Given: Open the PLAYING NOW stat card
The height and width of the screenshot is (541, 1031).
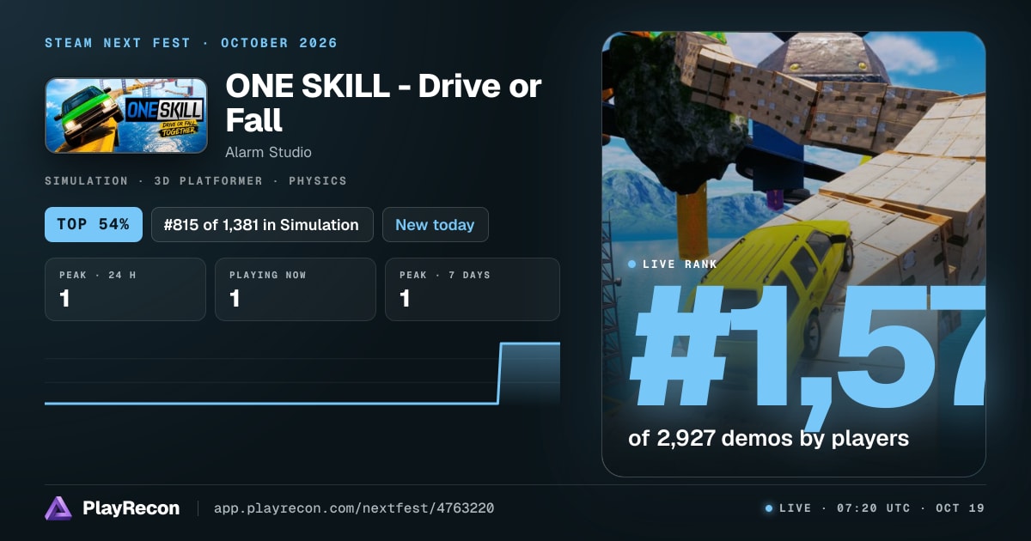Looking at the screenshot, I should click(x=296, y=289).
